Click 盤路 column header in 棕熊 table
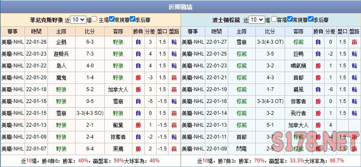This screenshot has width=361, height=167. coord(354,31)
